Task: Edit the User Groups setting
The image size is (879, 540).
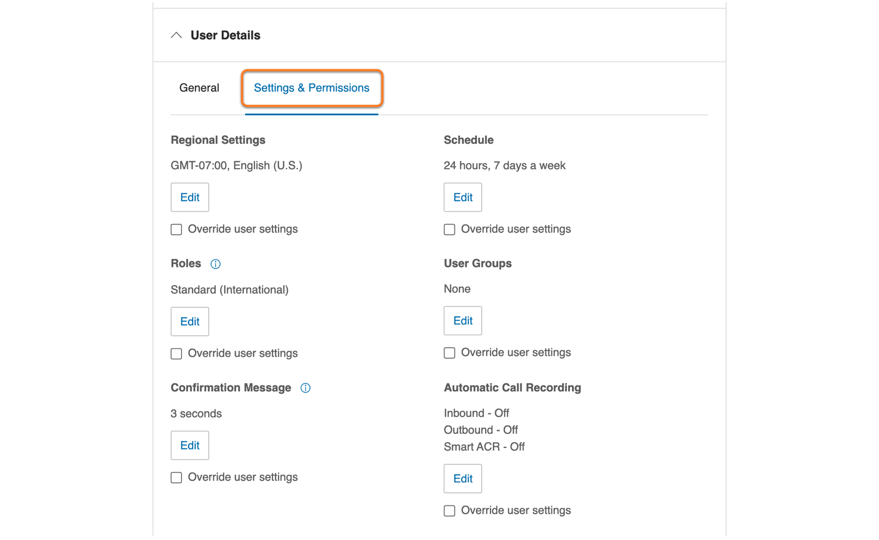Action: pos(463,321)
